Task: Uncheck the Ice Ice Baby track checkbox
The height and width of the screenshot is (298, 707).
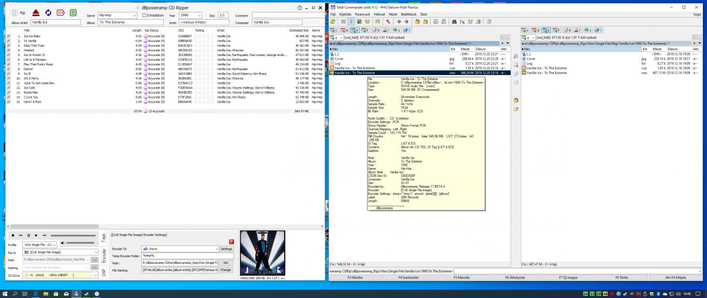Action: click(x=8, y=36)
